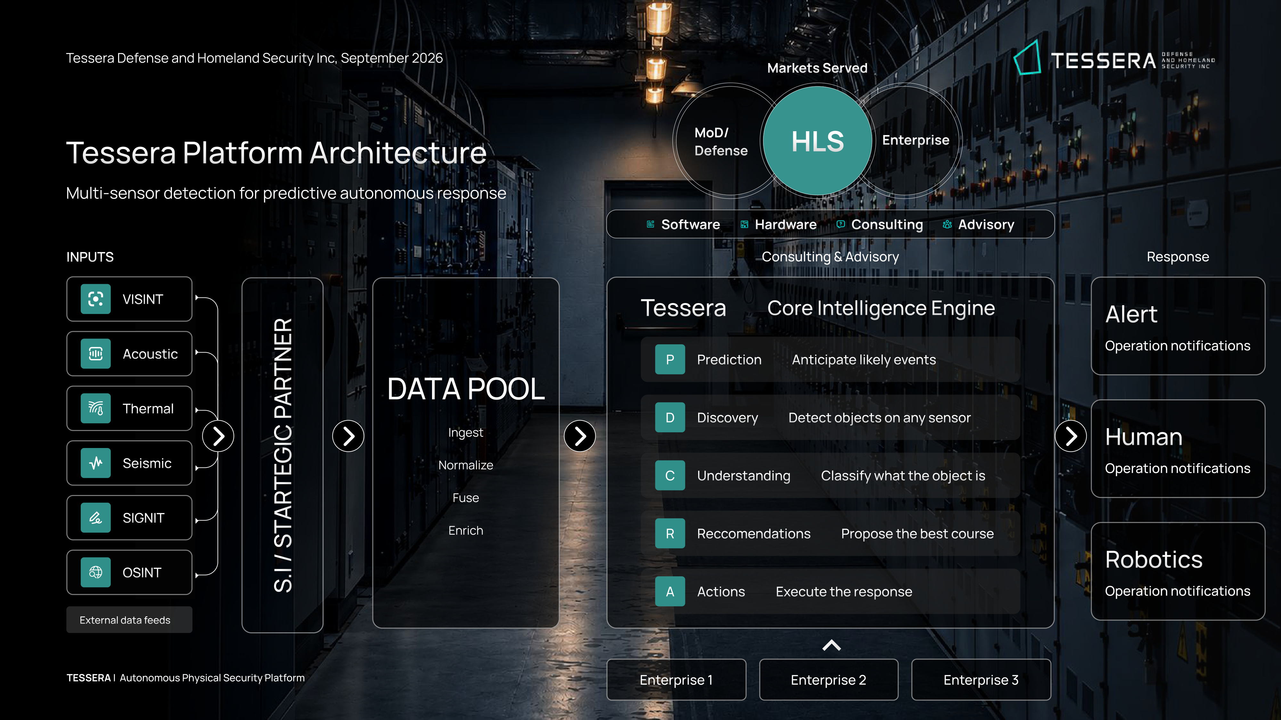
Task: Click the Enterprise 3 button
Action: click(981, 680)
